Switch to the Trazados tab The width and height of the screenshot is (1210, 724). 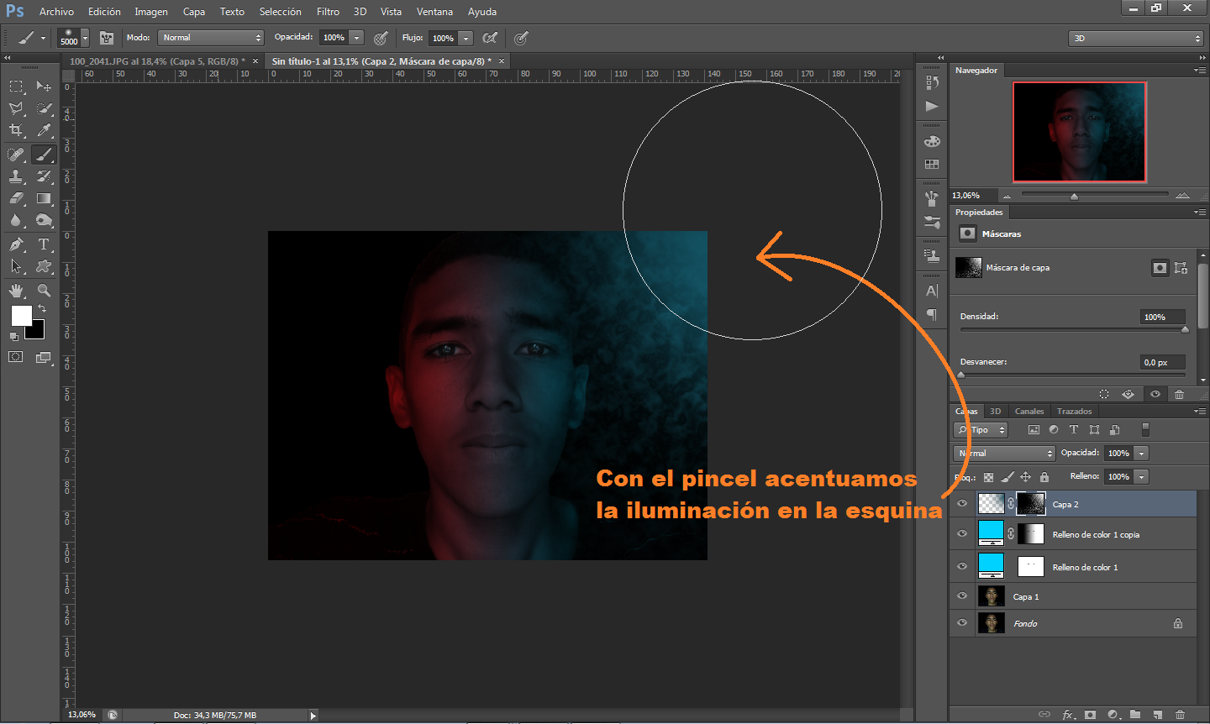coord(1074,412)
